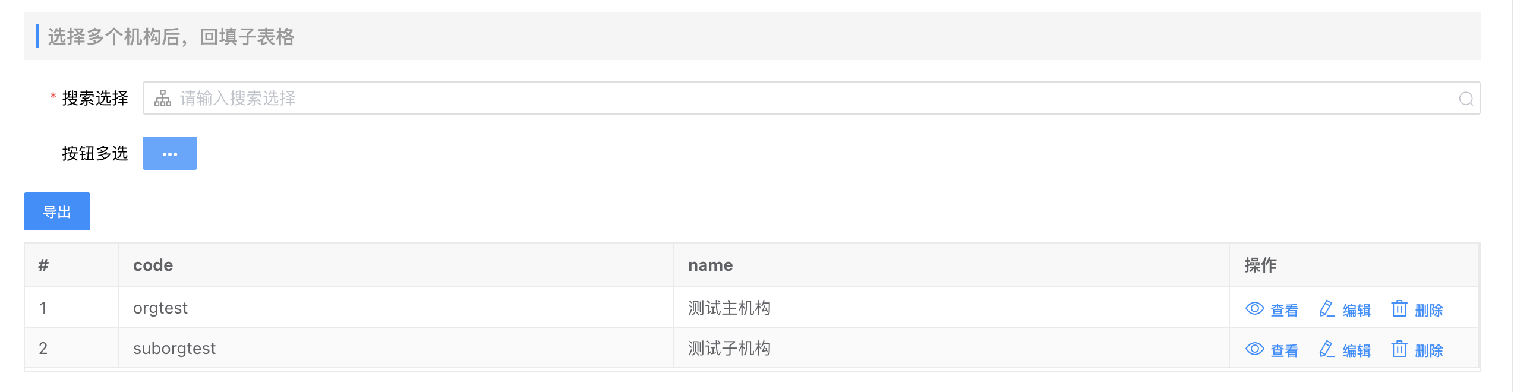Click 查看 link for 测试子机构
This screenshot has height=392, width=1514.
click(1284, 350)
